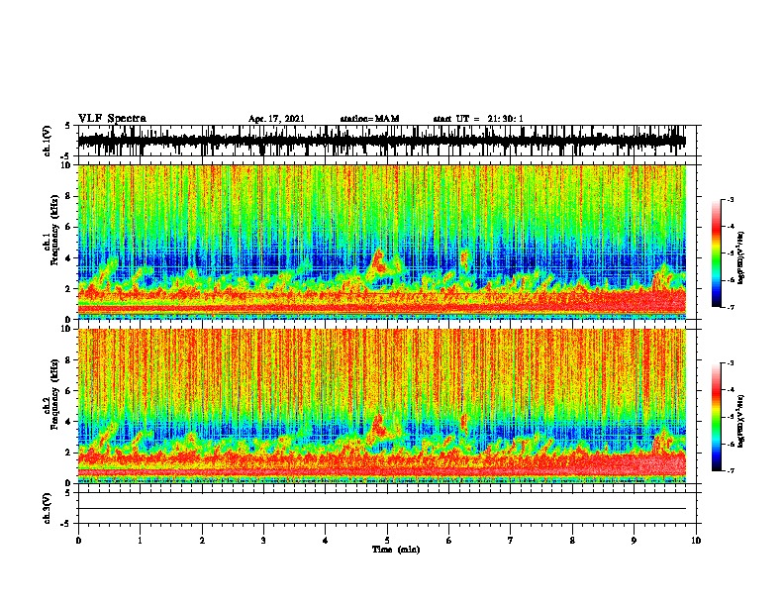Click the "ch.1(V)" waveform axis label
This screenshot has width=784, height=606.
pyautogui.click(x=48, y=141)
